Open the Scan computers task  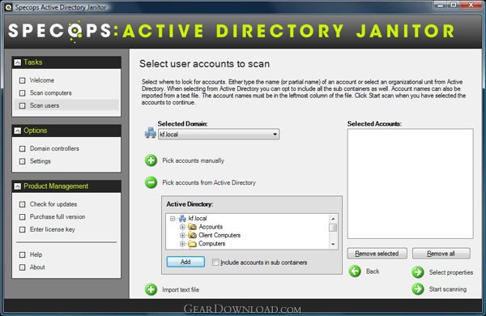(x=50, y=92)
